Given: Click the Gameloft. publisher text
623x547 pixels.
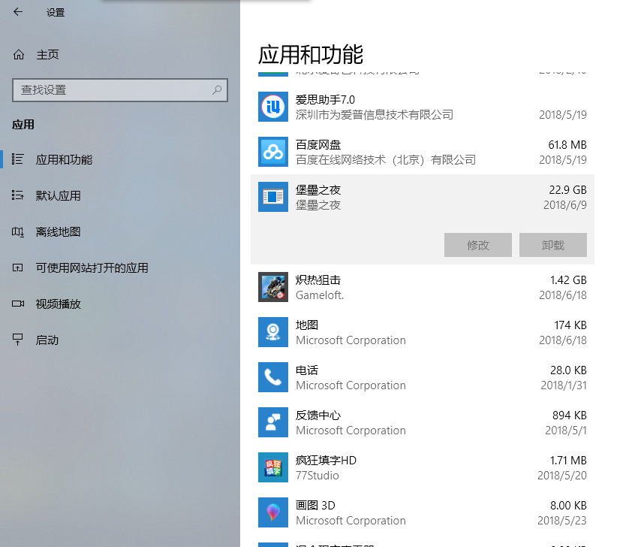Looking at the screenshot, I should pyautogui.click(x=320, y=295).
